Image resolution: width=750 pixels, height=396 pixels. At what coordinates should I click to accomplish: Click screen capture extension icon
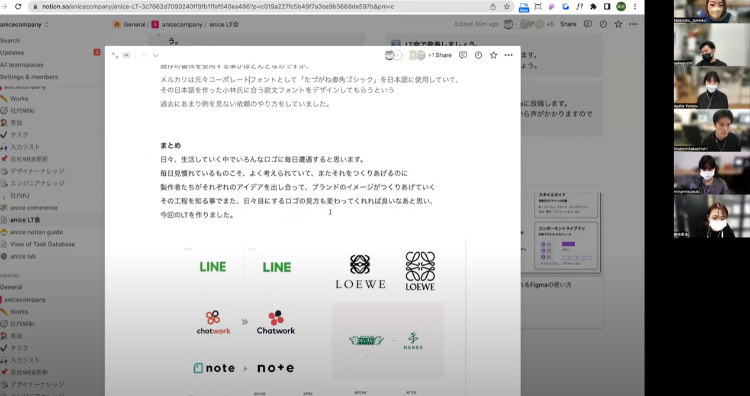[x=537, y=7]
